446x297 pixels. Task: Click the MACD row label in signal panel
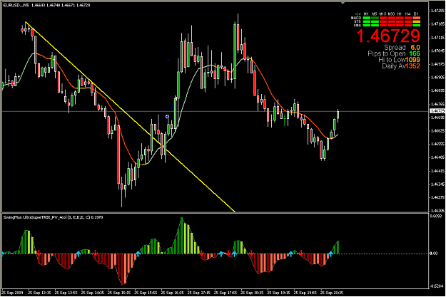356,18
